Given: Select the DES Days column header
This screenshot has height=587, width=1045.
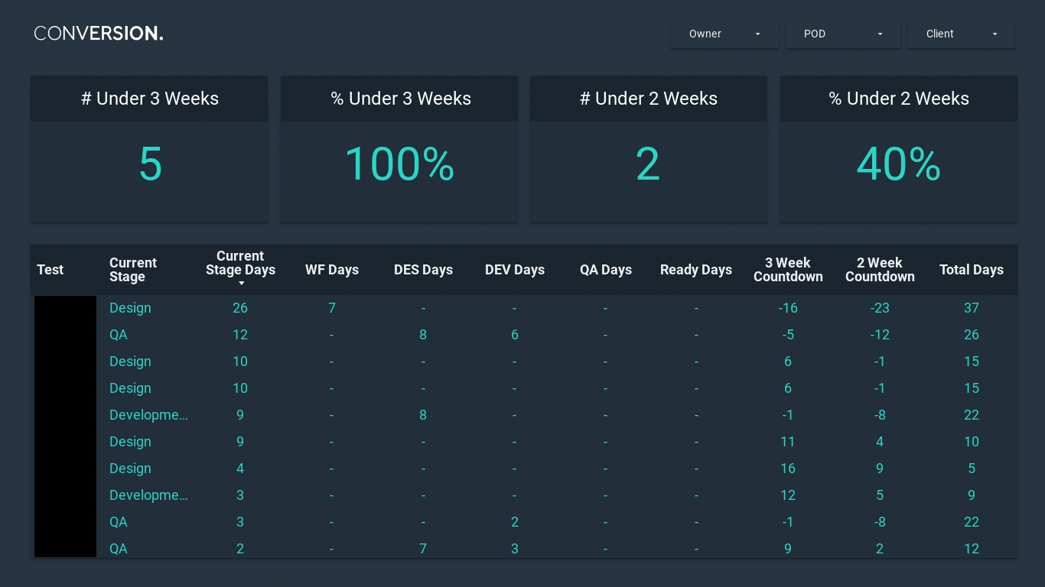Looking at the screenshot, I should coord(423,270).
